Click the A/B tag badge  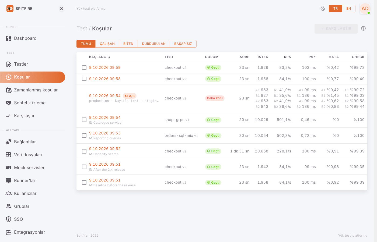[130, 96]
